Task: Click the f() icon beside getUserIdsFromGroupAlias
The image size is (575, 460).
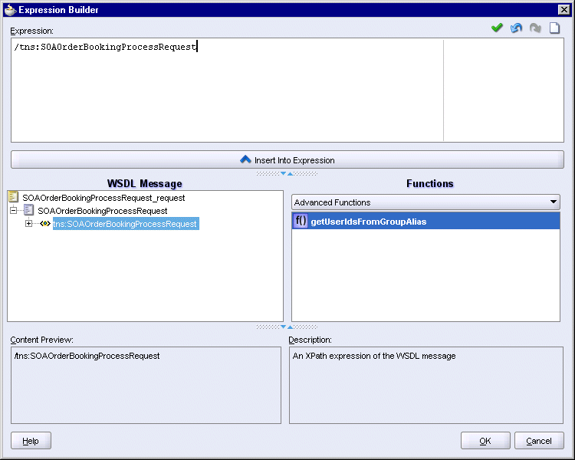Action: pyautogui.click(x=301, y=221)
